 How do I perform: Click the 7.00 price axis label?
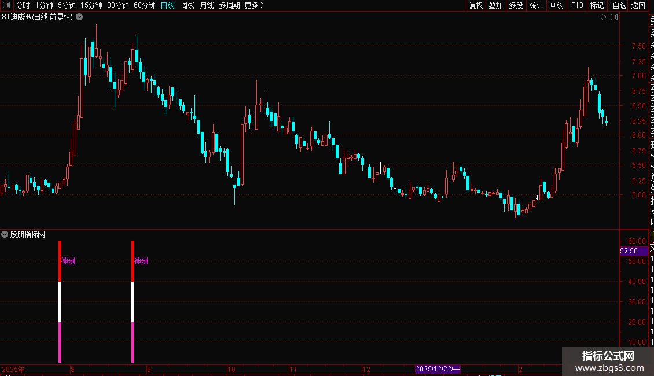(x=638, y=75)
